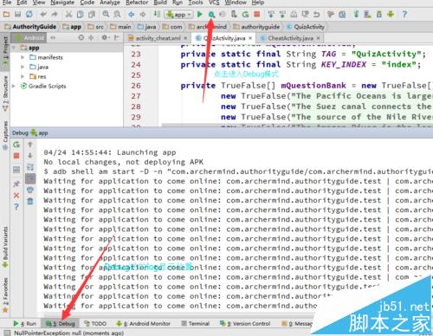
Task: Open the Build menu
Action: 160,3
